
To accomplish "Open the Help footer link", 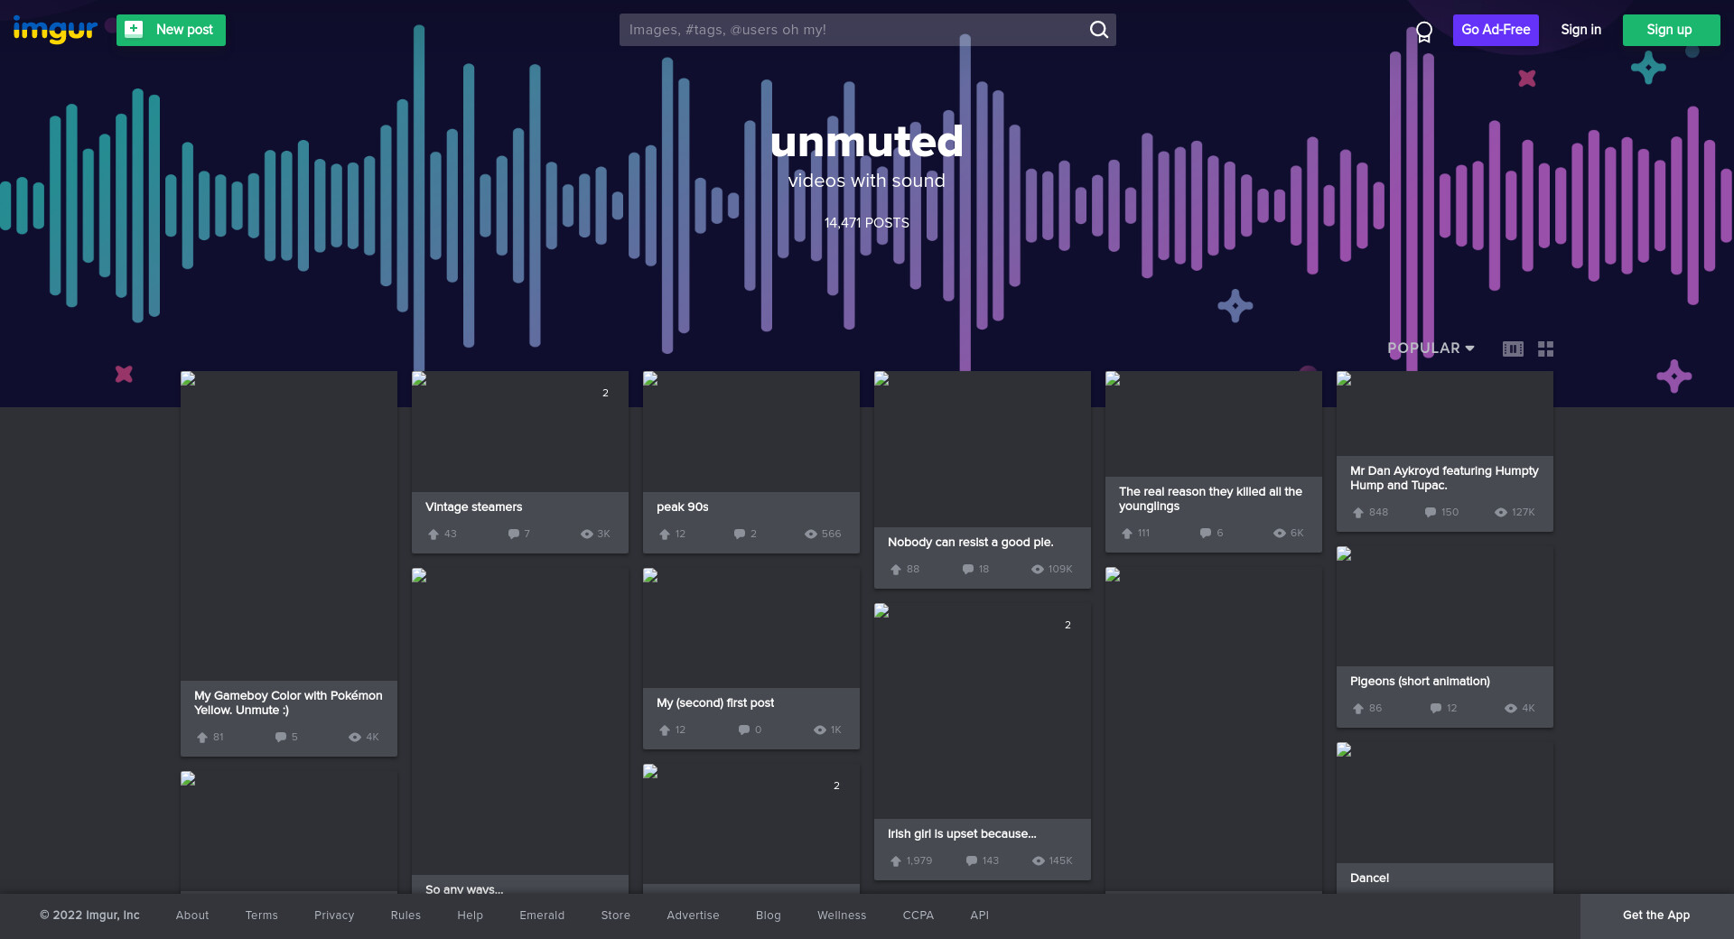I will pos(470,916).
